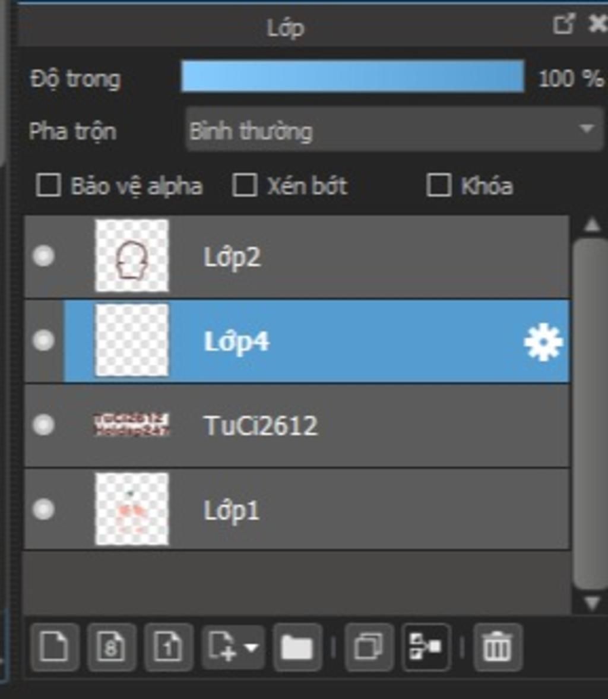Add a new 8-bit layer
Screen dimensions: 608x699
111,647
